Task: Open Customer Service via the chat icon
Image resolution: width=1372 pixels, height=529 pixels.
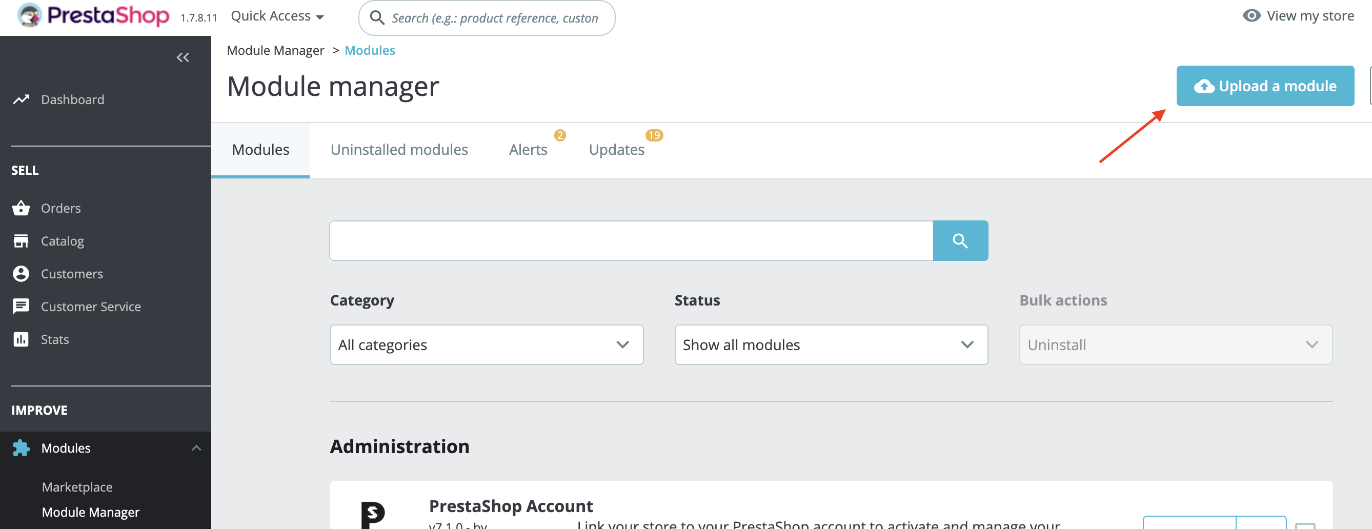Action: (x=21, y=307)
